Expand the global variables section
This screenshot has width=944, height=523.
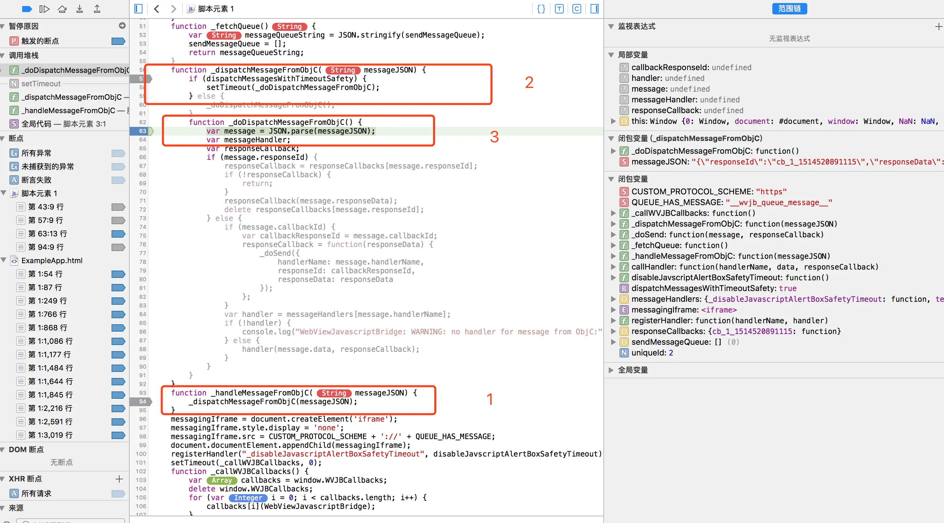[x=611, y=370]
